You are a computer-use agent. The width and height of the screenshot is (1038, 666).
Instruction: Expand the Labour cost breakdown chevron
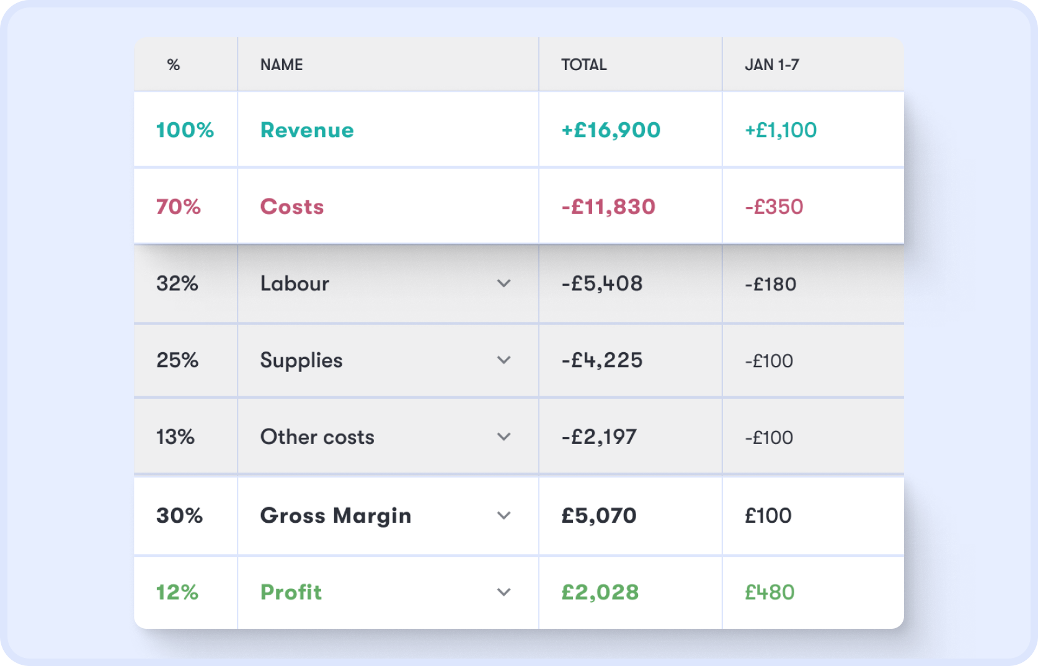click(x=503, y=283)
